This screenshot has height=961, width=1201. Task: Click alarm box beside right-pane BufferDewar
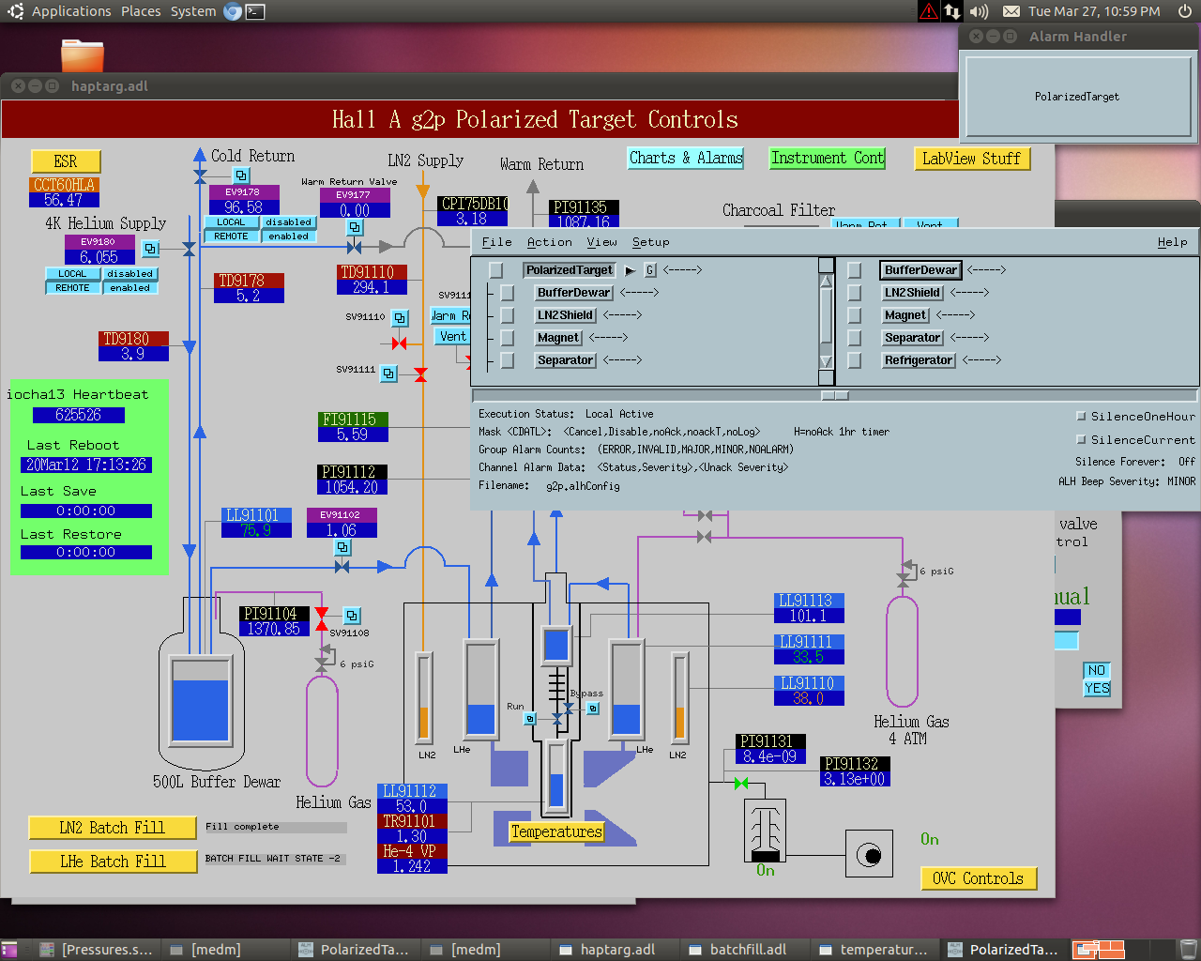tap(854, 270)
